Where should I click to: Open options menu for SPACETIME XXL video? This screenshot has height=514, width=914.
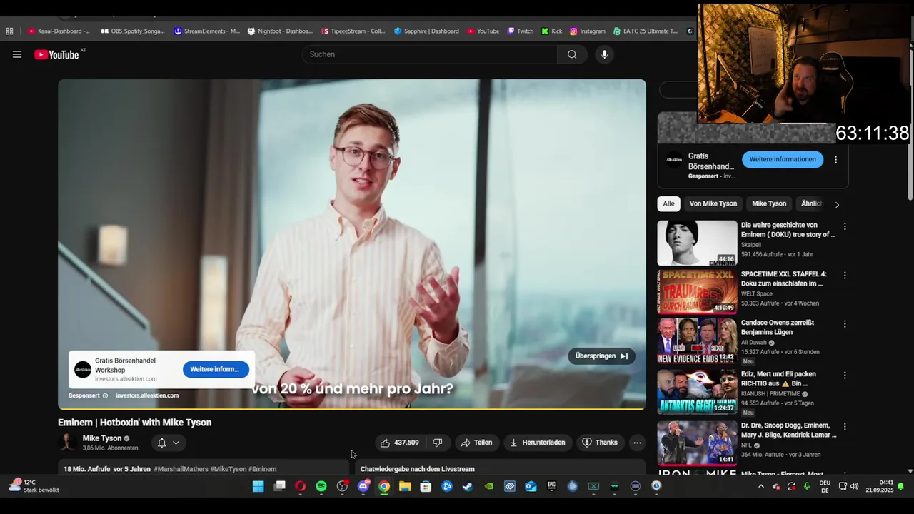coord(845,275)
